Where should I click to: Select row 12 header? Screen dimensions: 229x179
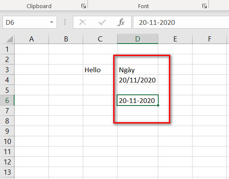click(7, 162)
